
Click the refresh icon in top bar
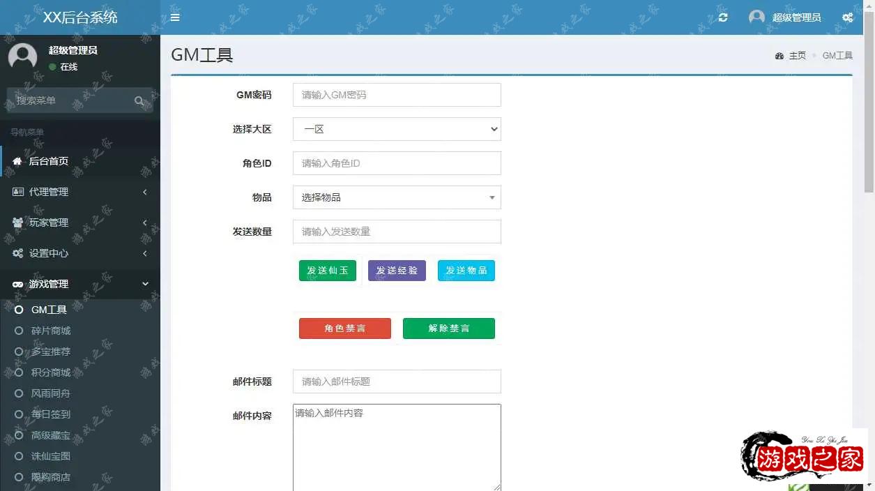click(x=723, y=17)
